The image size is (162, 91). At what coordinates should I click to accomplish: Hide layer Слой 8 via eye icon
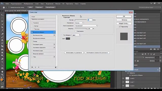tap(123, 78)
